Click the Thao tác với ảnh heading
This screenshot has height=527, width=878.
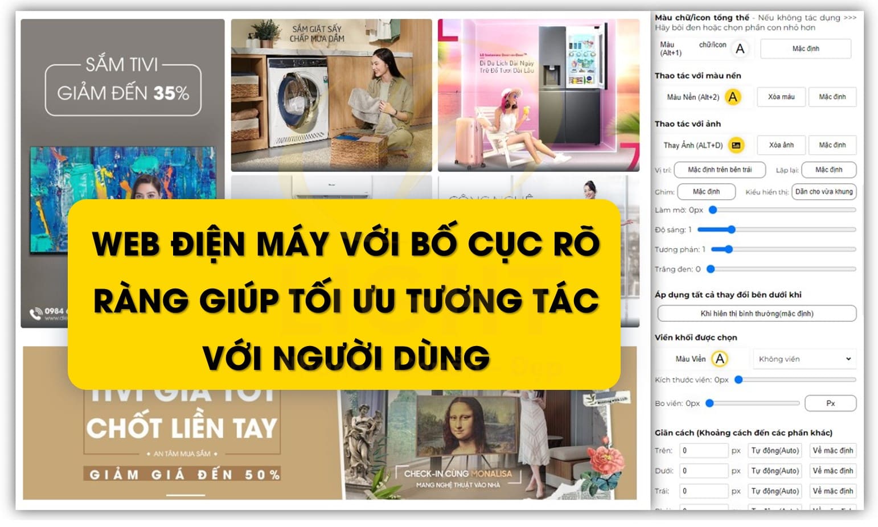[x=687, y=124]
